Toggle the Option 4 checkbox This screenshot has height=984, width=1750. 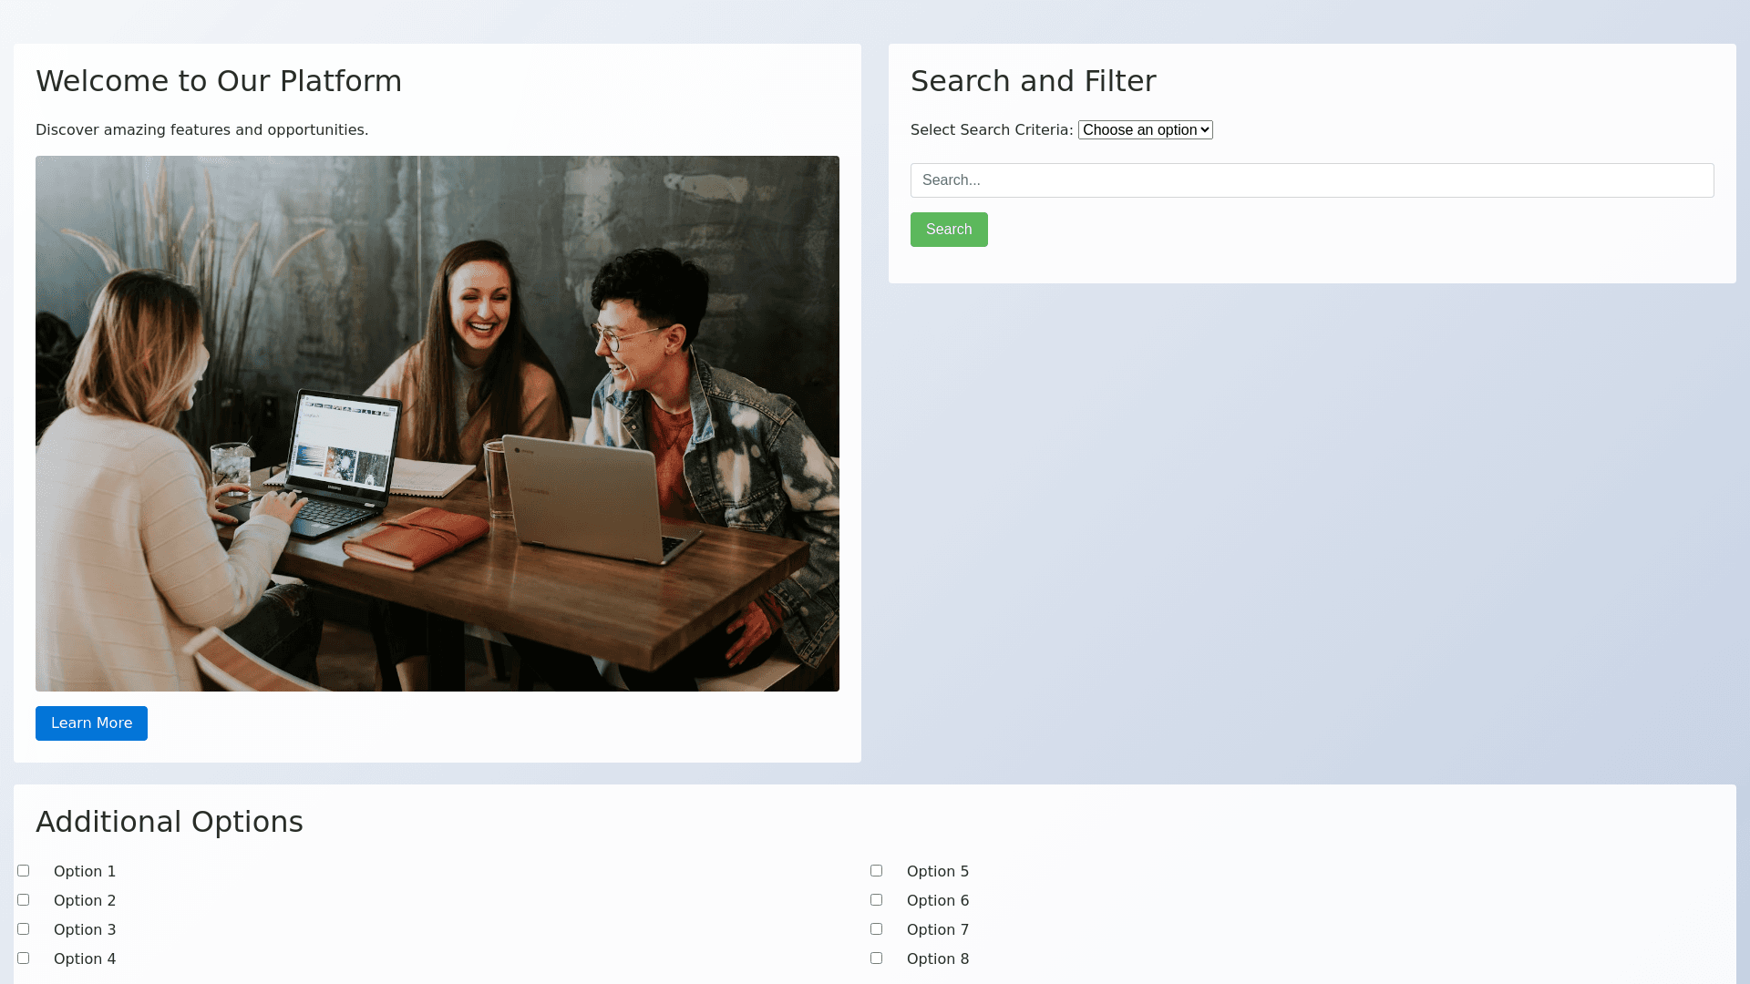point(23,958)
